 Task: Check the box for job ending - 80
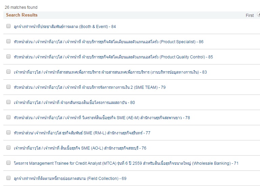pyautogui.click(x=8, y=102)
